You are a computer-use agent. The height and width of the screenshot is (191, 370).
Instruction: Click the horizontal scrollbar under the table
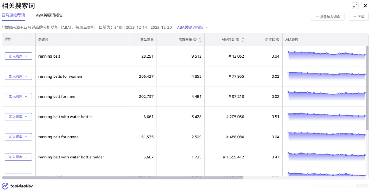tap(123, 178)
